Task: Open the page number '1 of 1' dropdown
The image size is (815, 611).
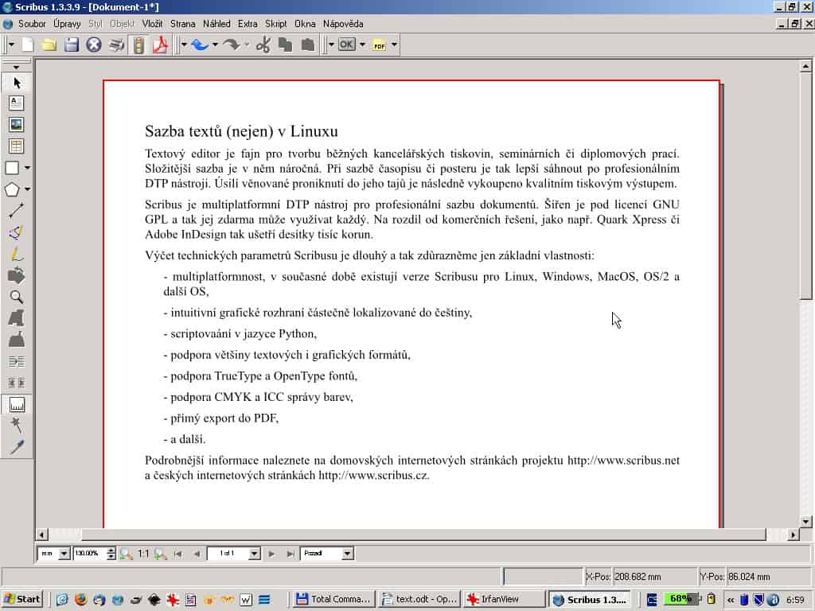Action: (254, 554)
